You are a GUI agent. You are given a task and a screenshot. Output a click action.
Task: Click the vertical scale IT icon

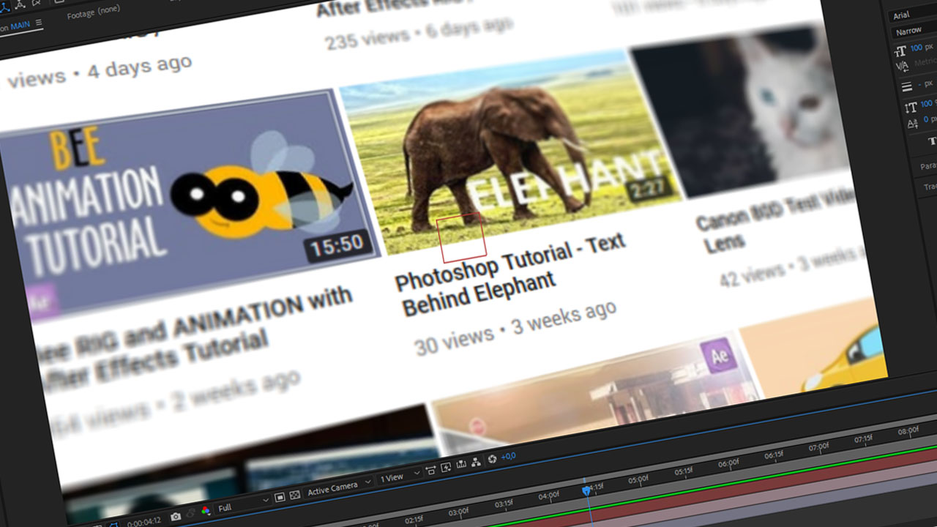coord(911,107)
